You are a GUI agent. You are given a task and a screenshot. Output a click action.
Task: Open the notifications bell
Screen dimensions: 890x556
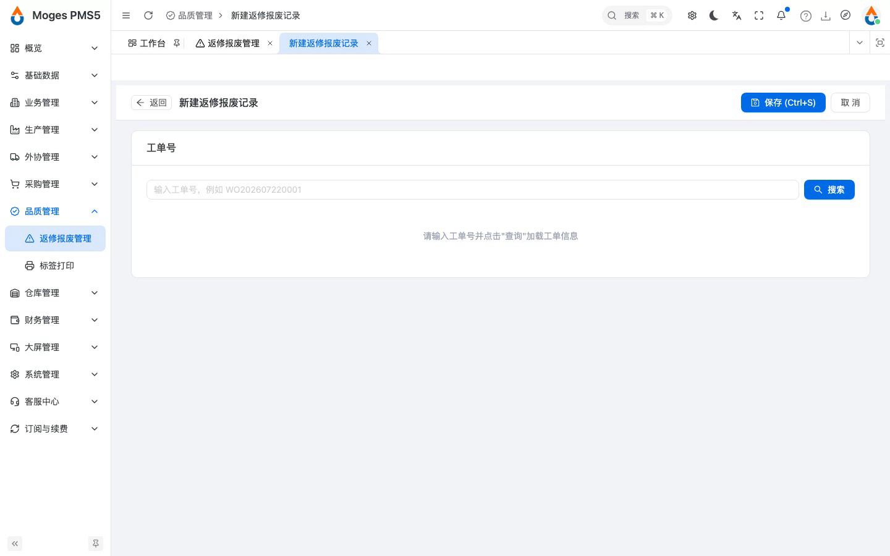[x=781, y=15]
